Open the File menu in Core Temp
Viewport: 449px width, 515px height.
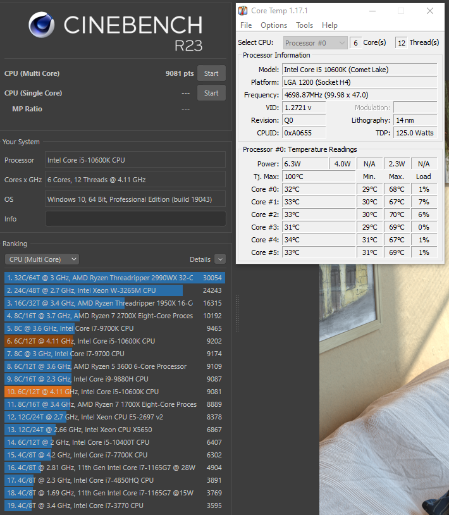click(x=246, y=25)
